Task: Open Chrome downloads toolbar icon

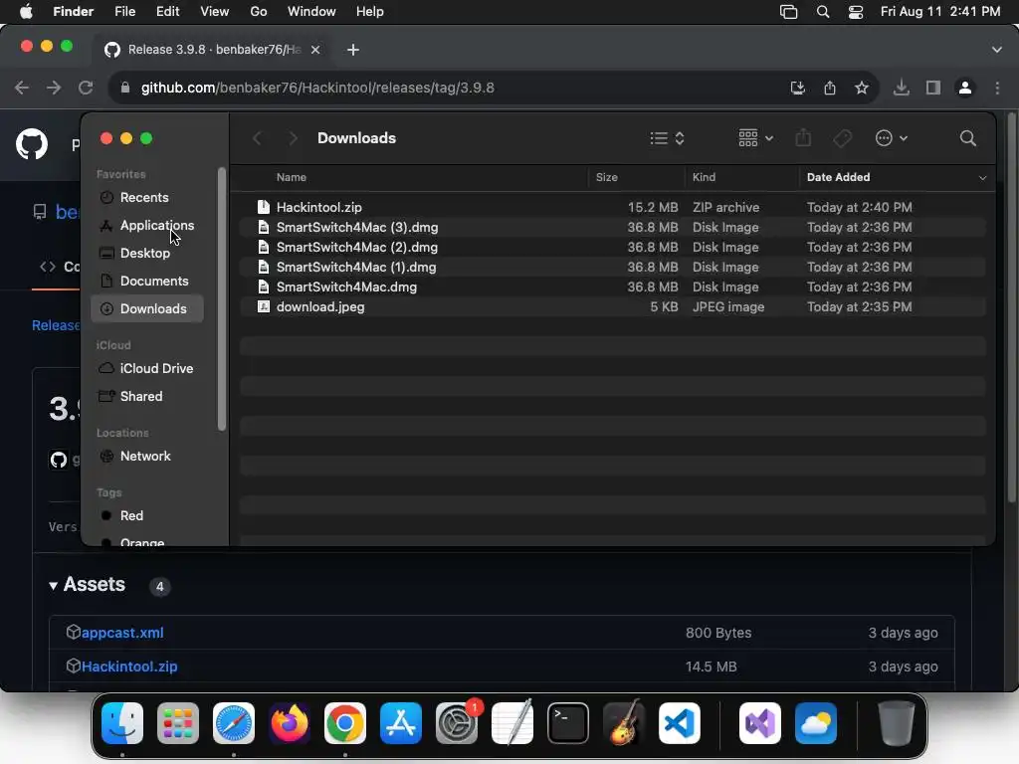Action: coord(901,88)
